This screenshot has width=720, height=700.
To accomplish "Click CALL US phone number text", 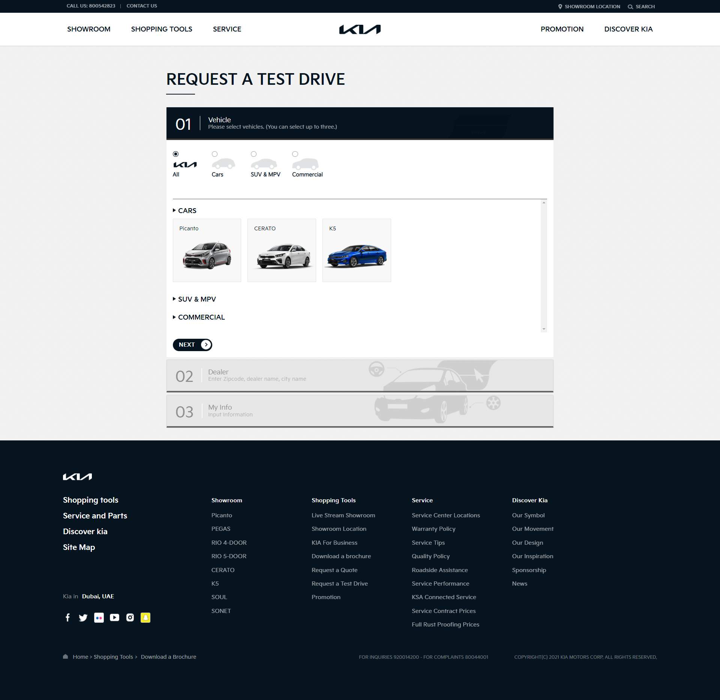I will pos(91,6).
